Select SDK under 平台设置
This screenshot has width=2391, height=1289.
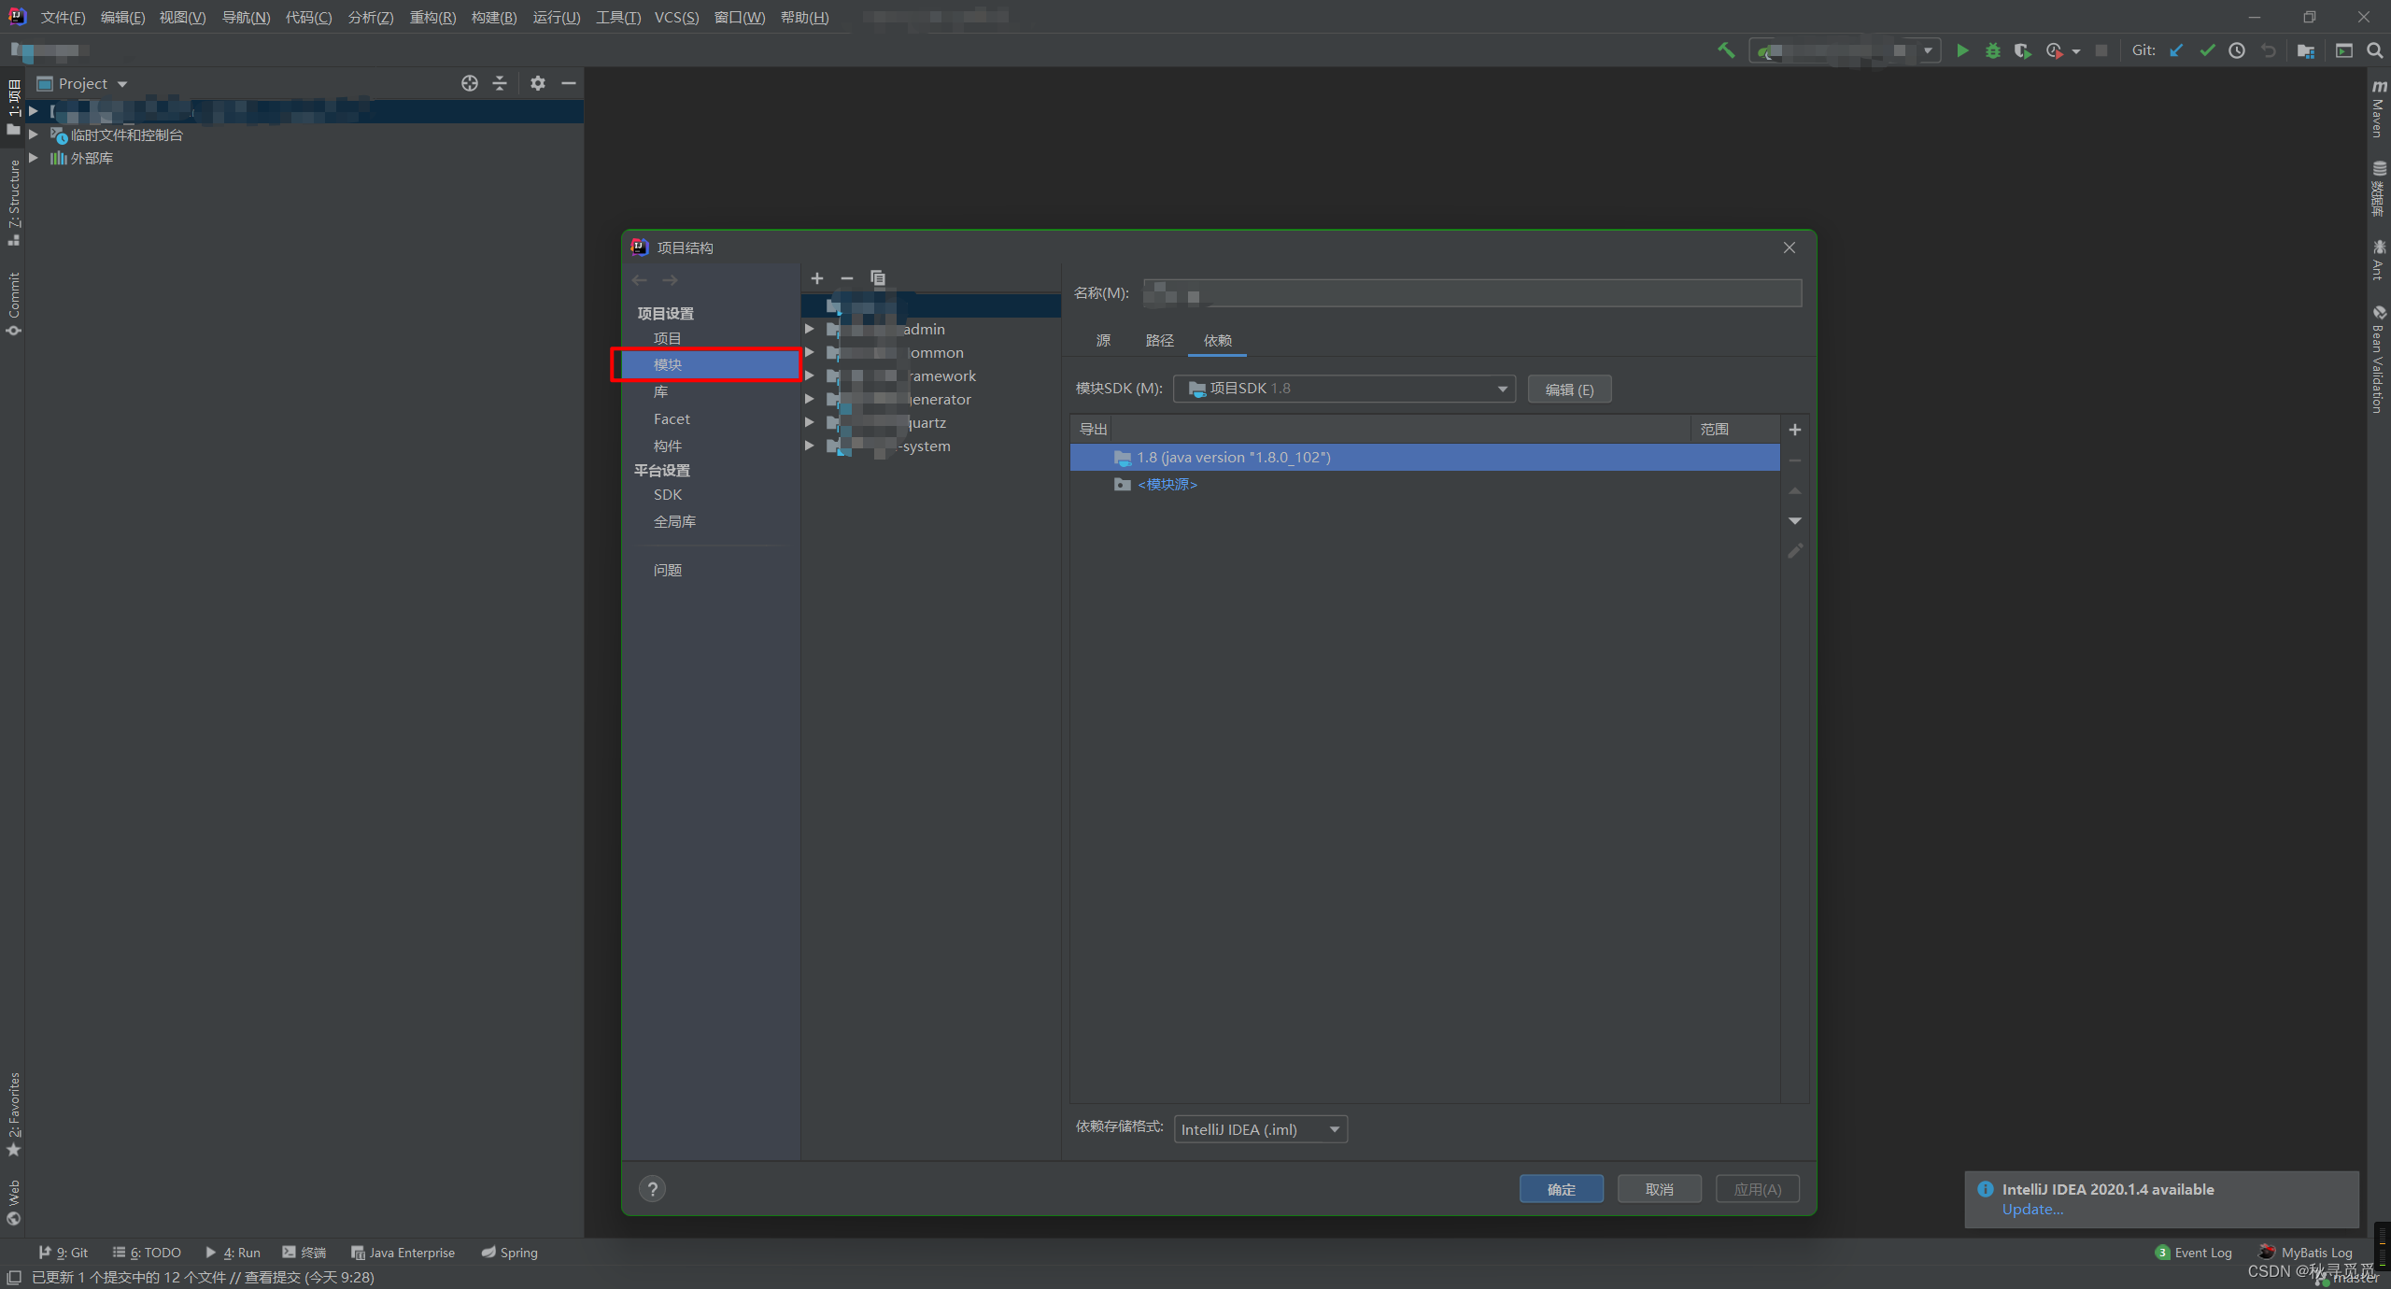pyautogui.click(x=668, y=495)
